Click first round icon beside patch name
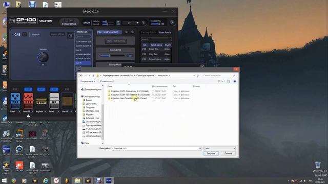This screenshot has width=328, height=184. click(x=126, y=32)
